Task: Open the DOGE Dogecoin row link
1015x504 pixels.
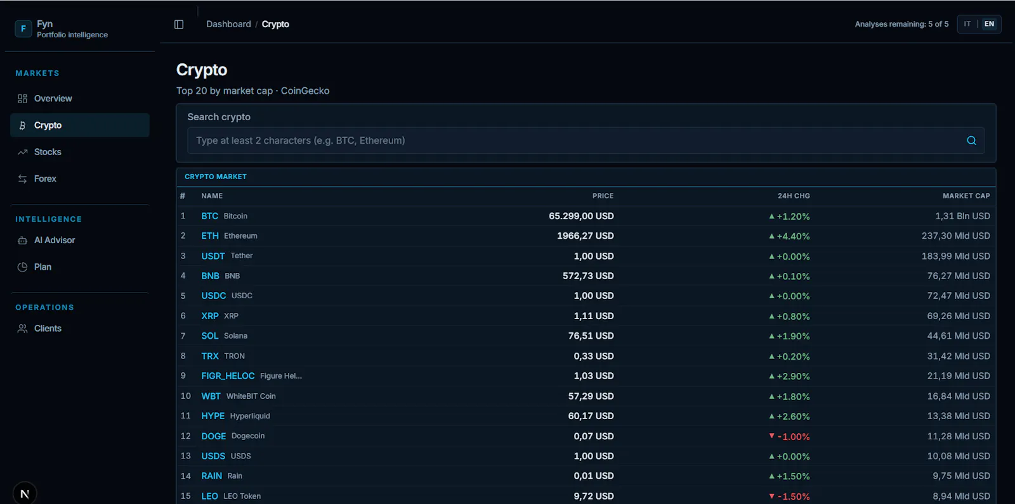Action: (233, 436)
